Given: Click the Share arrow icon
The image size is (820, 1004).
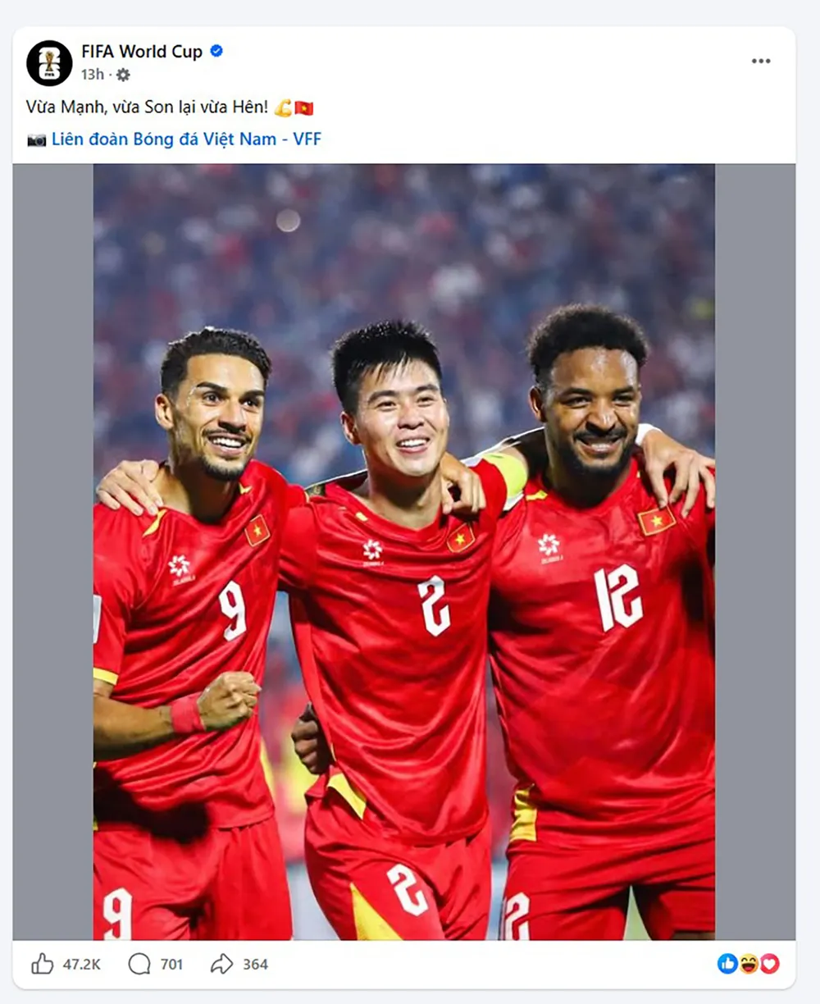Looking at the screenshot, I should (x=221, y=964).
